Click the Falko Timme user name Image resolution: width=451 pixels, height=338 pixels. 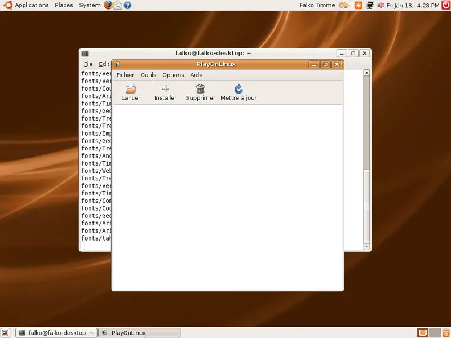coord(317,5)
